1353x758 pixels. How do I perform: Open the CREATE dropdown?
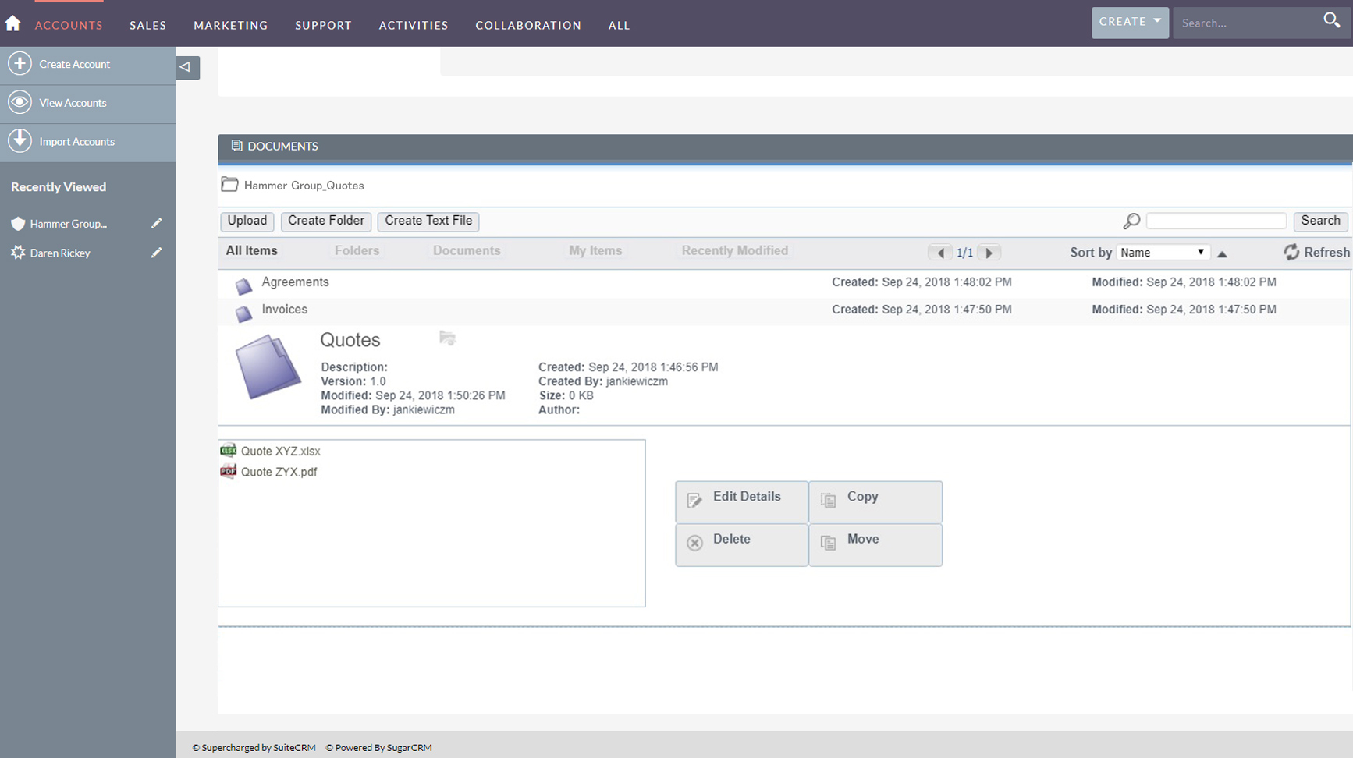[1130, 23]
